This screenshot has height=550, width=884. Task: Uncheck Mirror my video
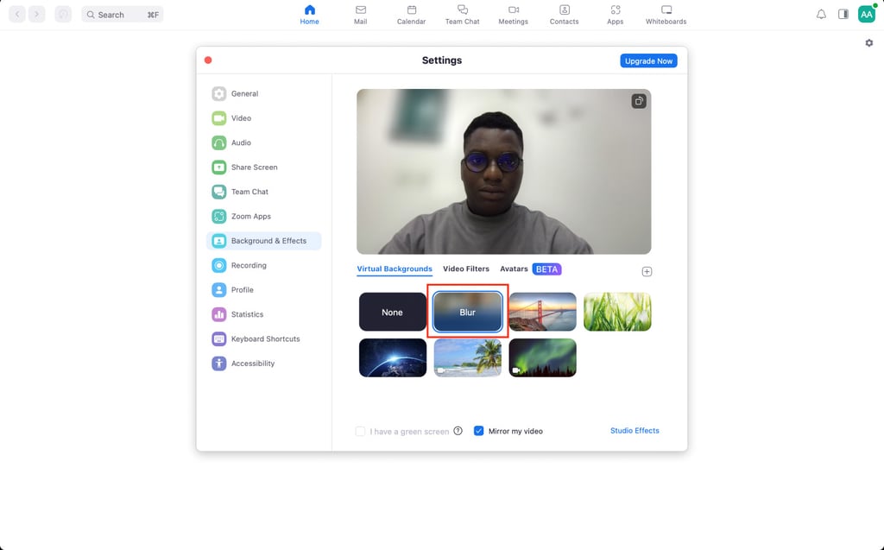[478, 431]
